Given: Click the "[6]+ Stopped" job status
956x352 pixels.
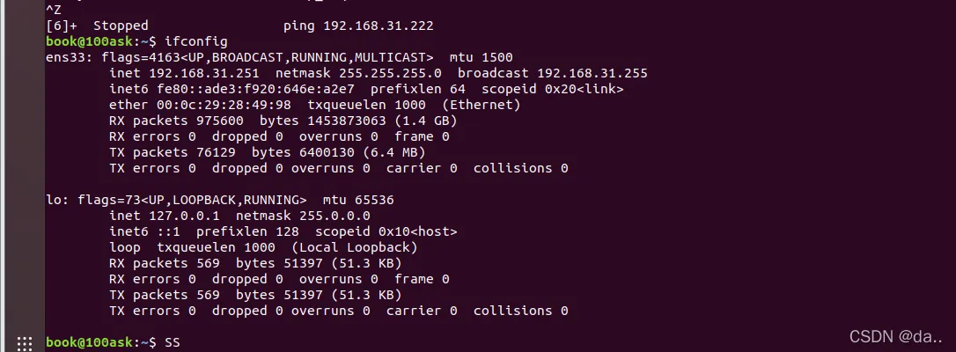Looking at the screenshot, I should point(97,26).
